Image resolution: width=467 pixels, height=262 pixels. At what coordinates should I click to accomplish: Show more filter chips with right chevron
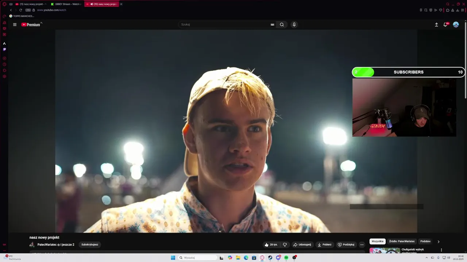pyautogui.click(x=439, y=242)
